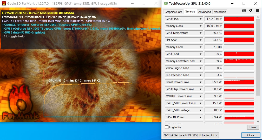Click the sensor list scroll down arrow
Screen dimensions: 262x140
pos(258,121)
